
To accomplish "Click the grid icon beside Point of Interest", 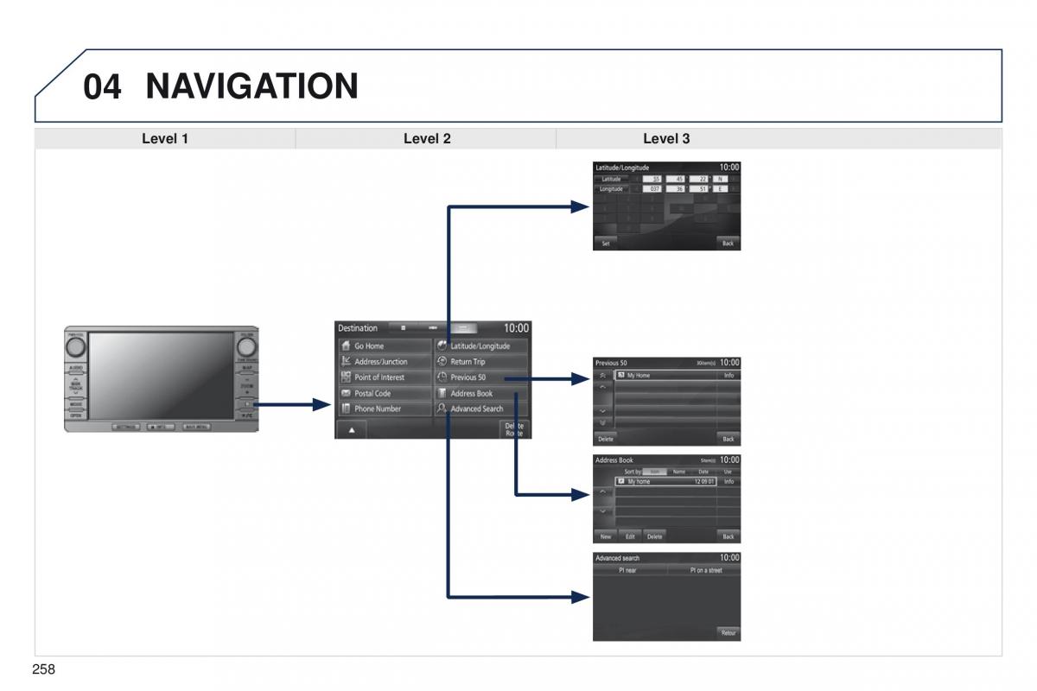I will point(346,377).
